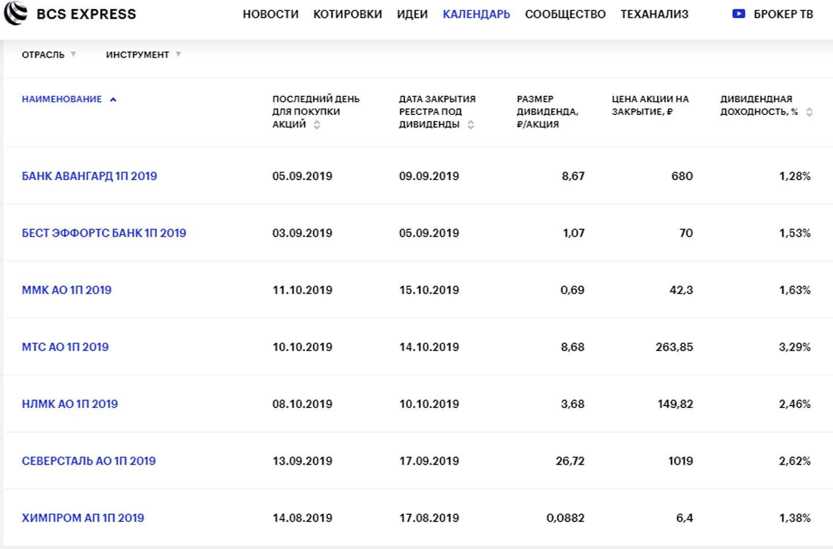833x549 pixels.
Task: Select last purchase date 03.09.2019
Action: point(303,233)
